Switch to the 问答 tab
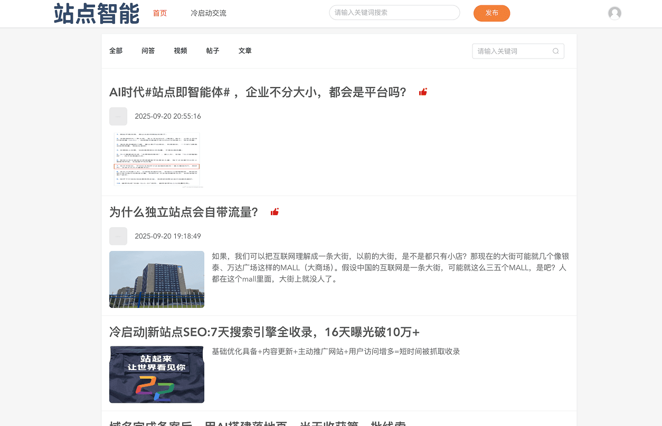The height and width of the screenshot is (426, 662). [148, 51]
